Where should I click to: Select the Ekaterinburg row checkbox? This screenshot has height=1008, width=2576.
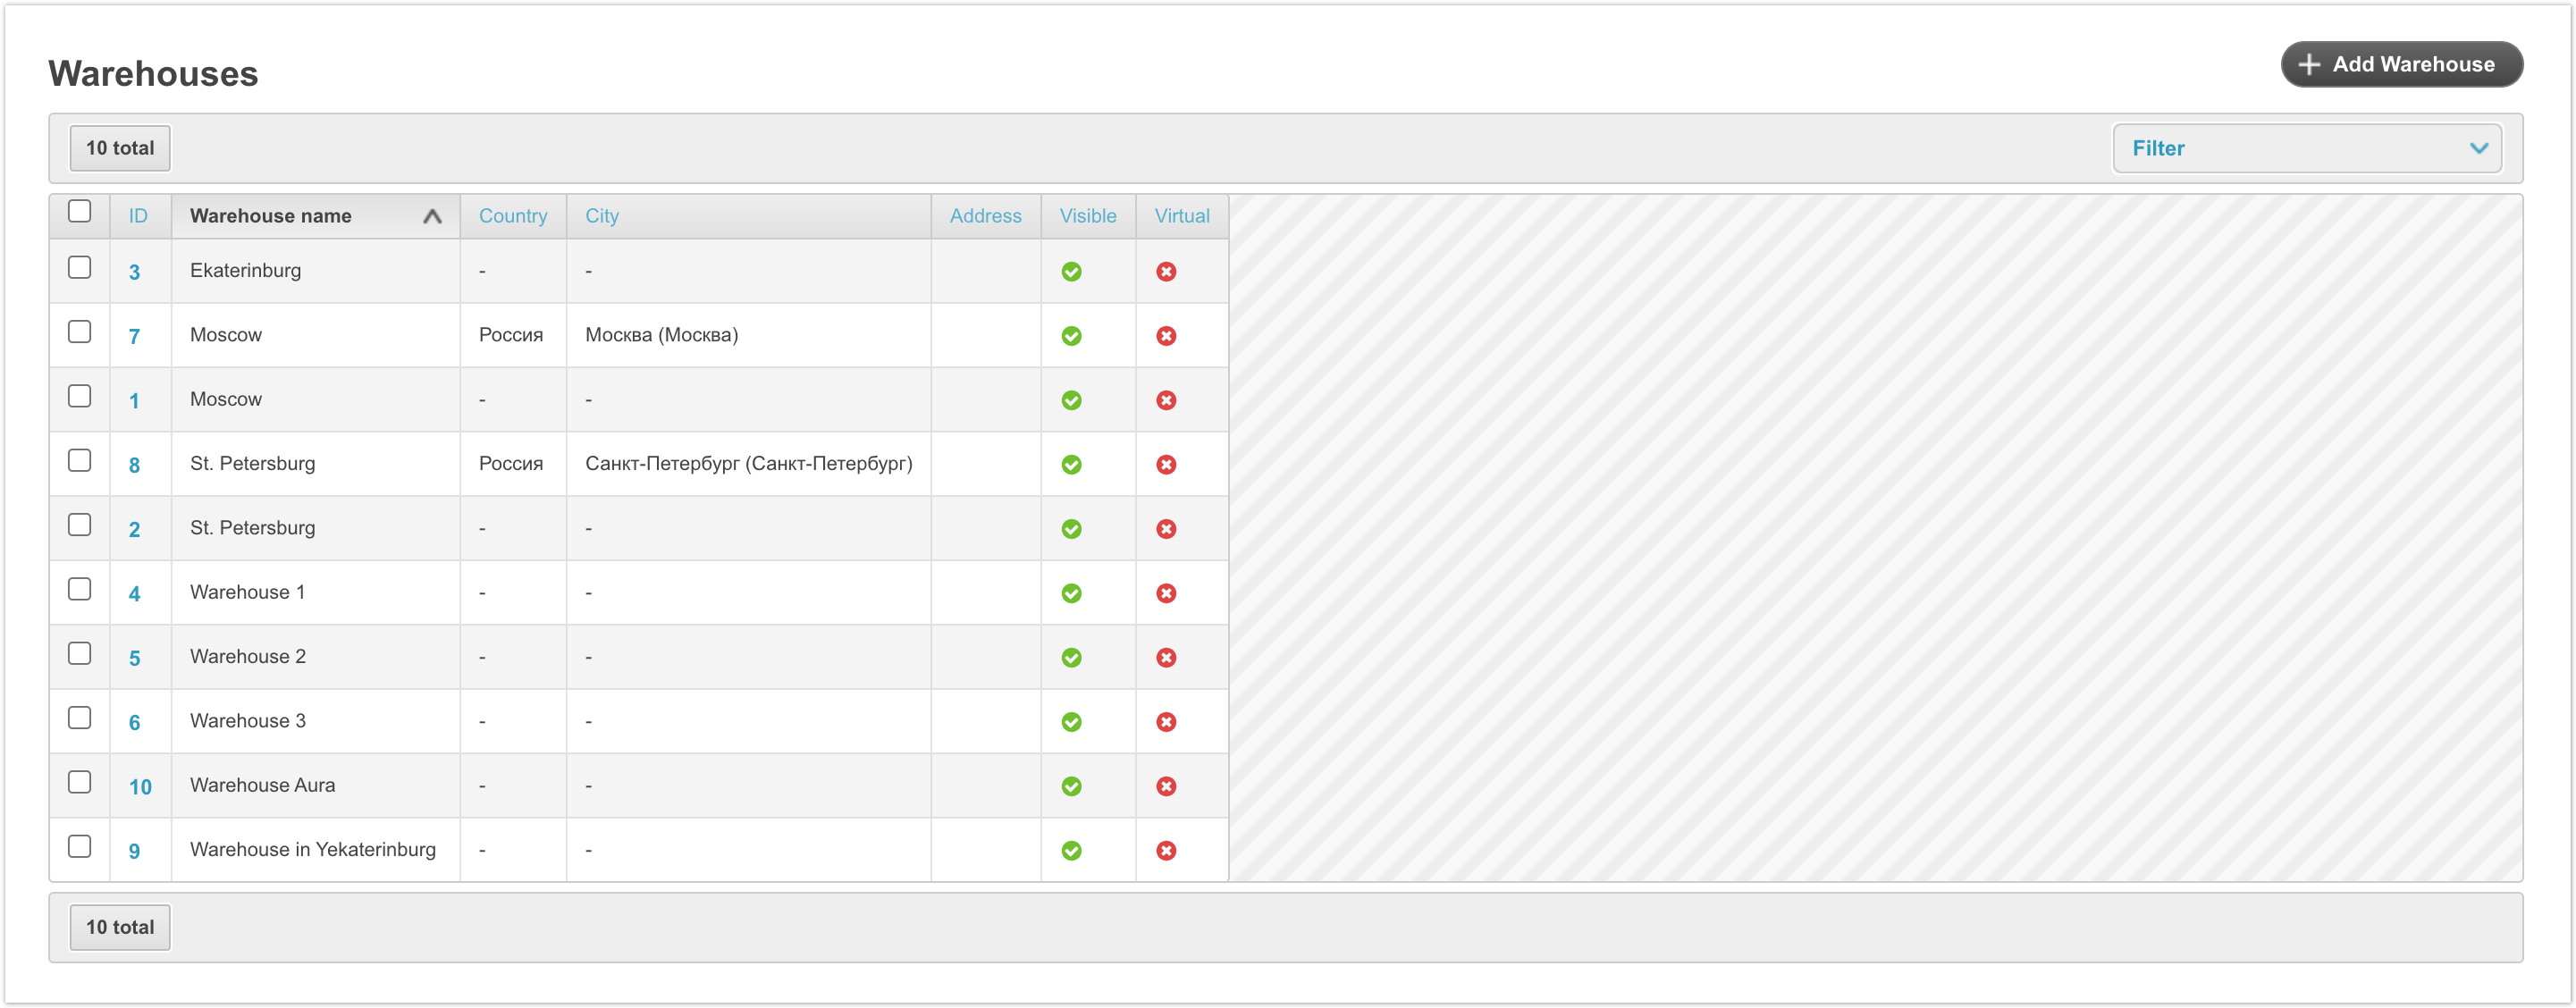(x=80, y=268)
